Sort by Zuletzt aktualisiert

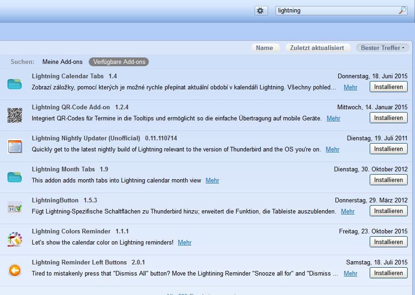317,48
